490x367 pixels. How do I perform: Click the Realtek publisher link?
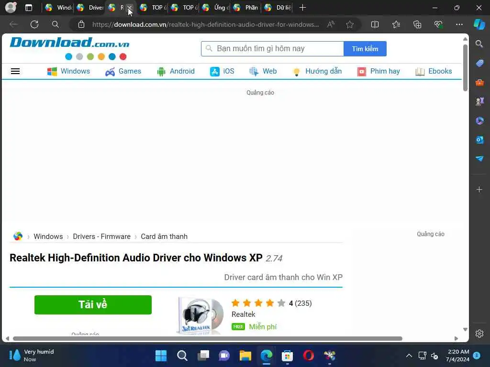coord(243,314)
